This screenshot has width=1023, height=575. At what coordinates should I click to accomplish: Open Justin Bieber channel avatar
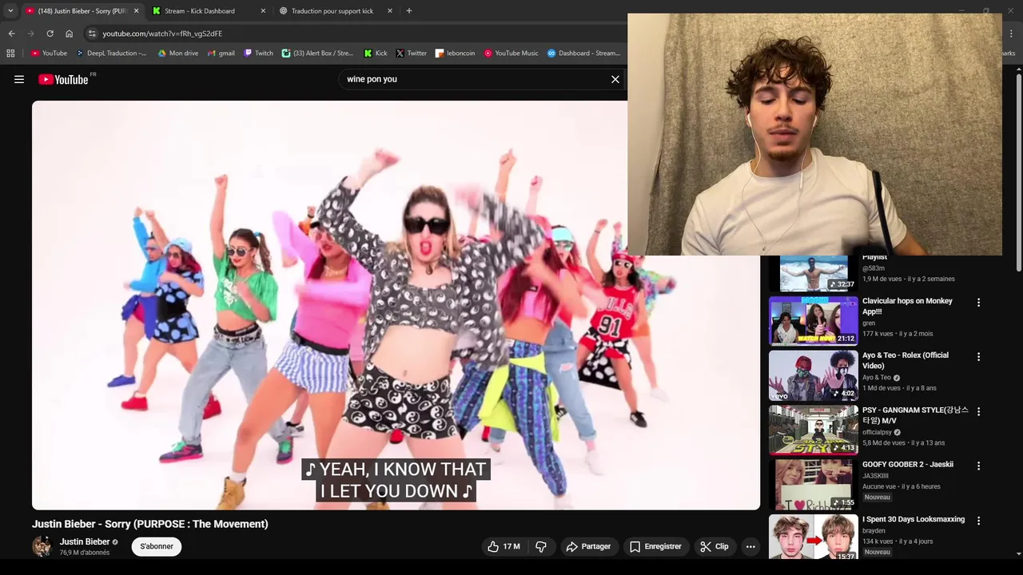(x=42, y=546)
